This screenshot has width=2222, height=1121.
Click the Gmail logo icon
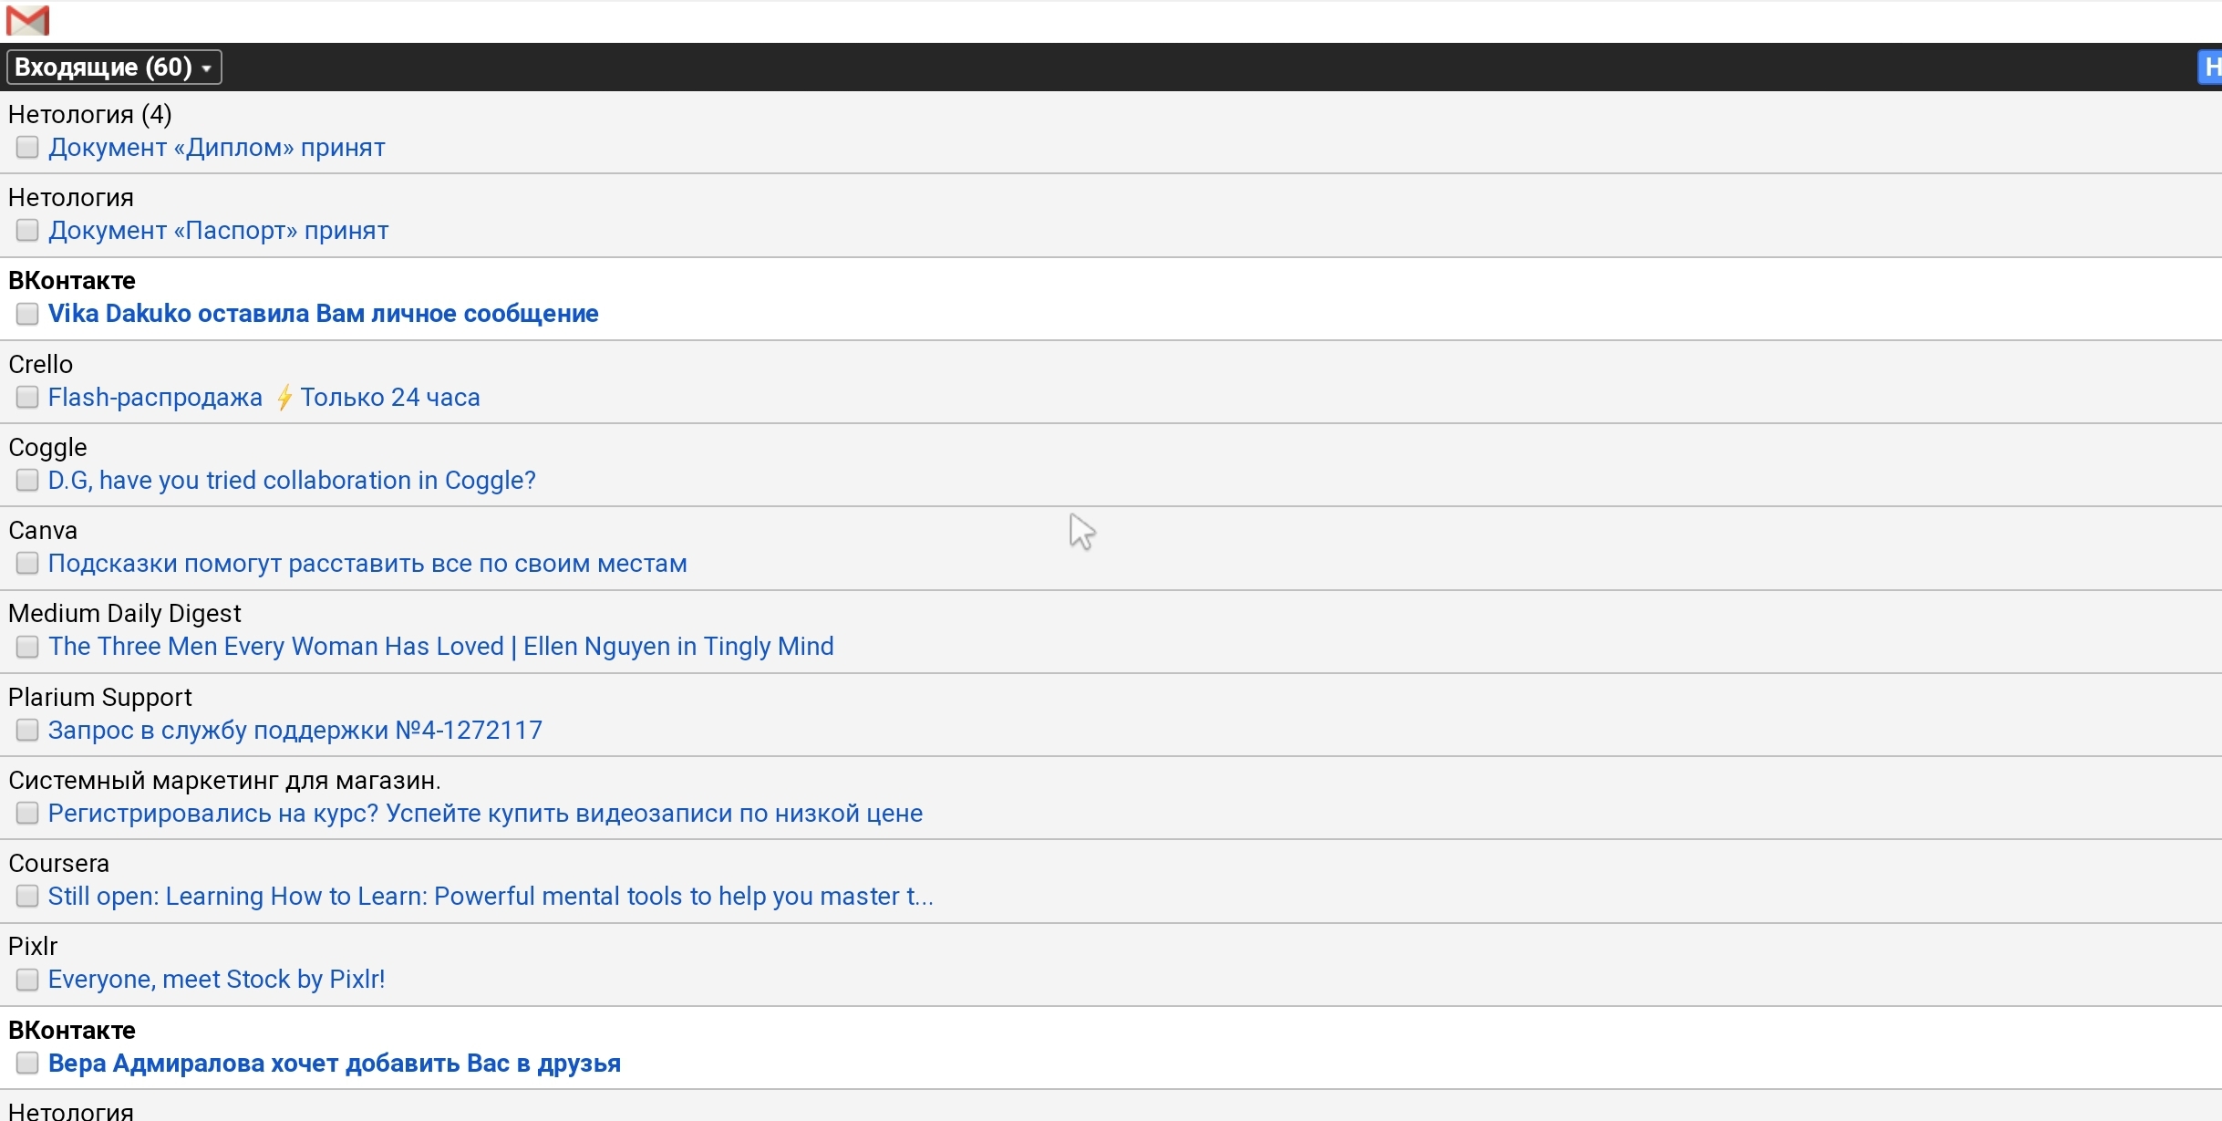click(x=27, y=20)
